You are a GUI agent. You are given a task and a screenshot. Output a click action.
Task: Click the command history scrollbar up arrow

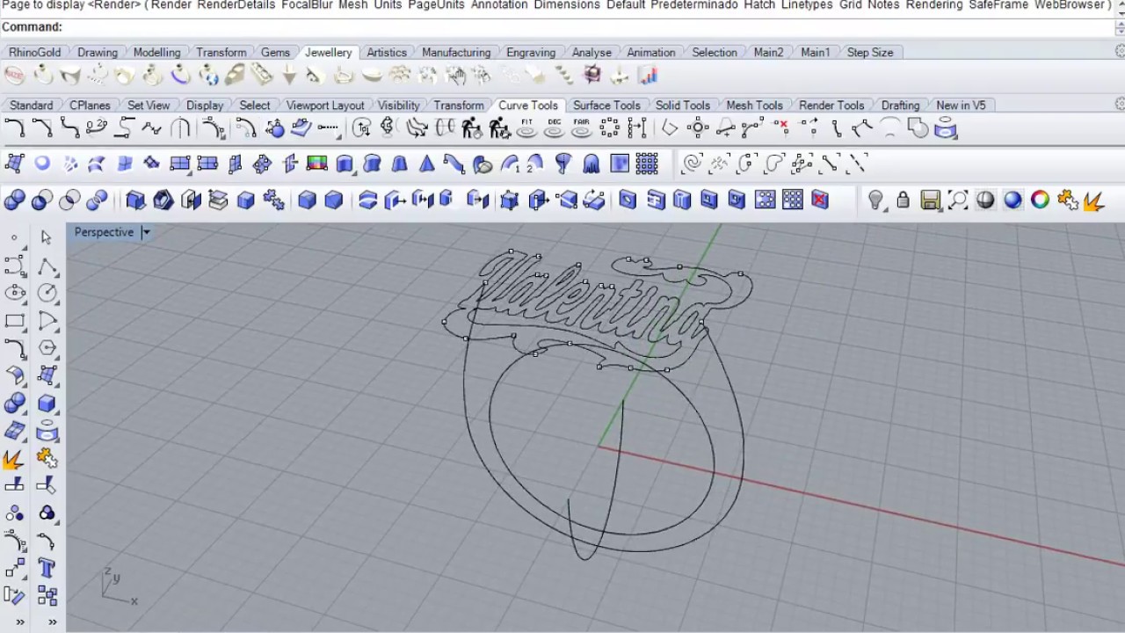(1119, 5)
